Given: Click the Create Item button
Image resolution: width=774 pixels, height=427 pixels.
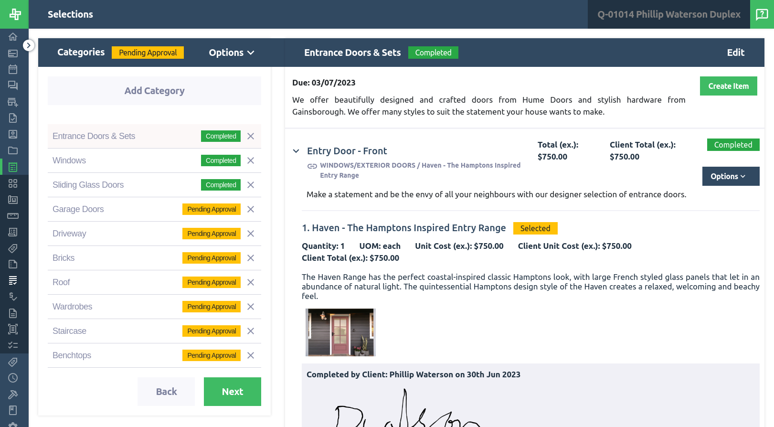Looking at the screenshot, I should (728, 86).
